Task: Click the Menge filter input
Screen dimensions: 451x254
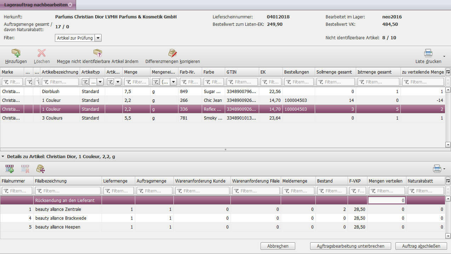Action: click(136, 82)
